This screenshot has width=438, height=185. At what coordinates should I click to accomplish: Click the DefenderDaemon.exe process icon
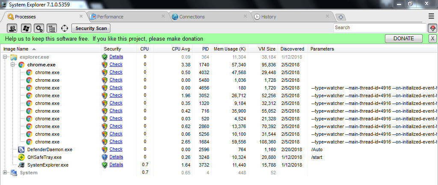(x=21, y=149)
